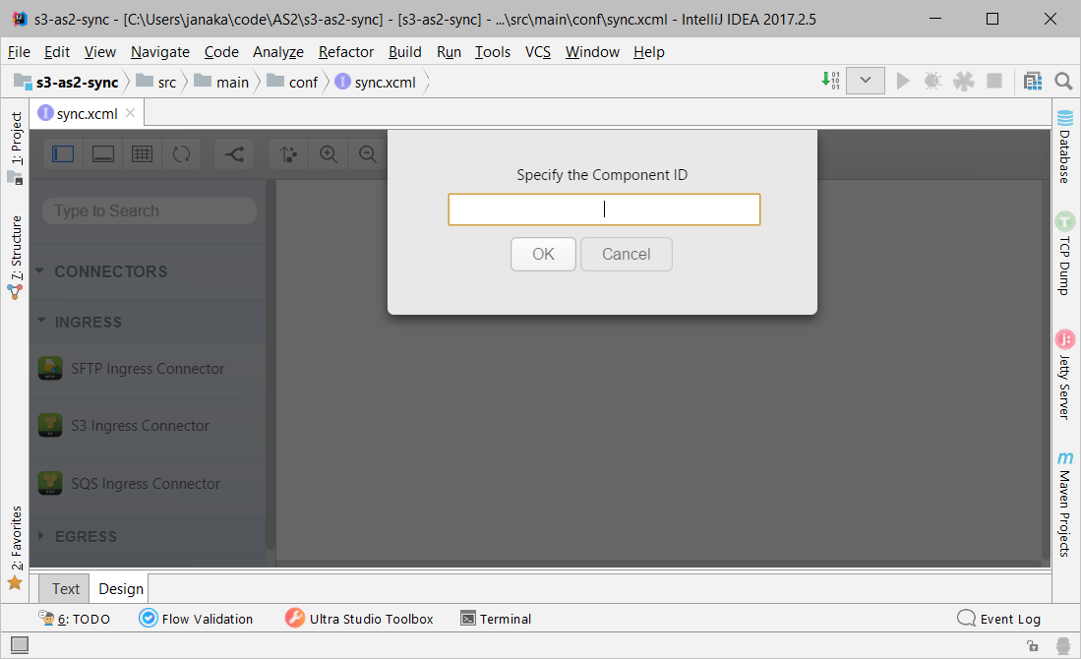The width and height of the screenshot is (1081, 659).
Task: Click the Run play icon
Action: pos(902,81)
